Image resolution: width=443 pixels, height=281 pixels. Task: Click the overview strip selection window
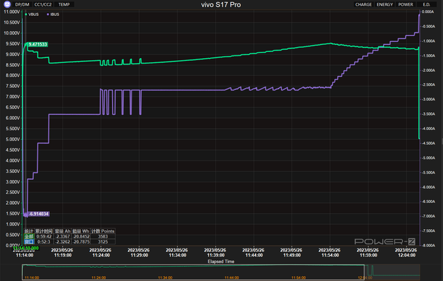193,272
